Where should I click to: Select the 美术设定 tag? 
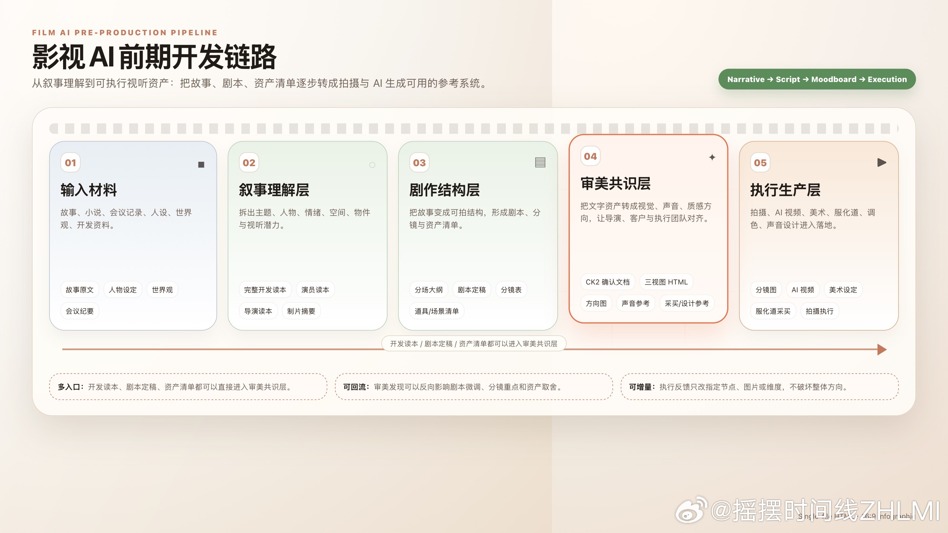(x=843, y=290)
